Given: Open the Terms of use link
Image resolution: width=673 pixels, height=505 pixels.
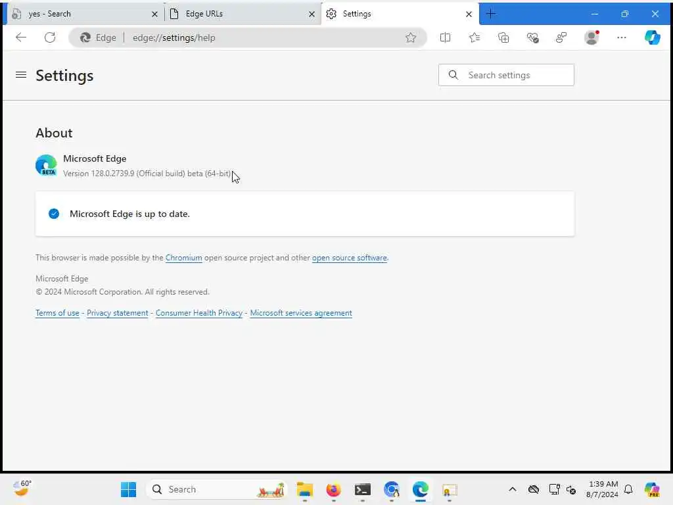Looking at the screenshot, I should pos(58,313).
